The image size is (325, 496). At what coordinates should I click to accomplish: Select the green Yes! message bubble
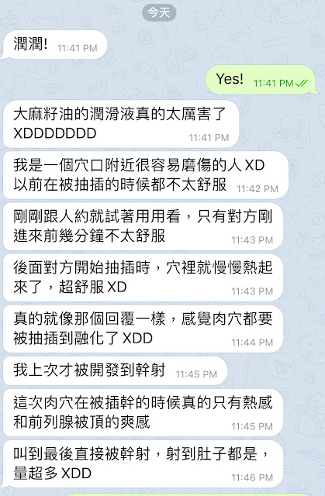point(261,80)
